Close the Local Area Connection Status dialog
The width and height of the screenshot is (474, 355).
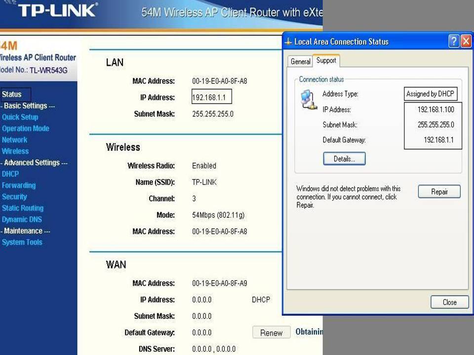click(x=449, y=302)
